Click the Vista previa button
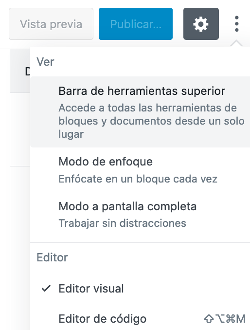This screenshot has height=330, width=250. point(51,24)
